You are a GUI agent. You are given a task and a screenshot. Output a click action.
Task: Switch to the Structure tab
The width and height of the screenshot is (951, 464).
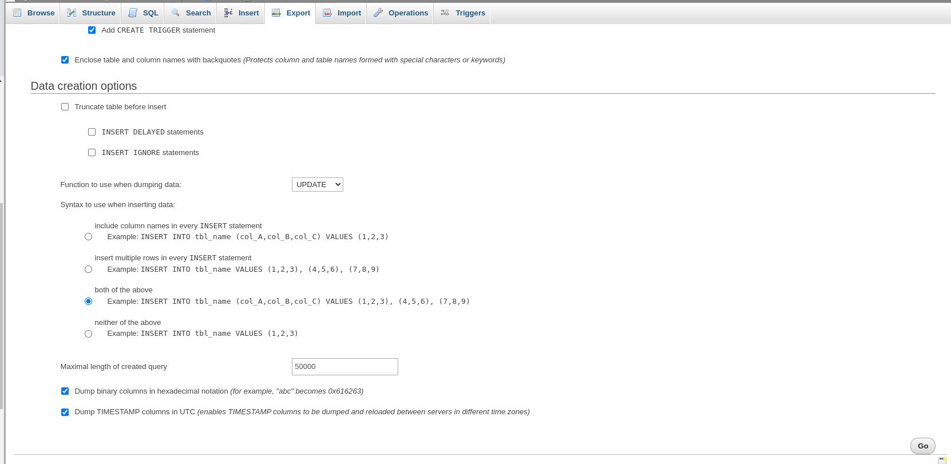[91, 13]
